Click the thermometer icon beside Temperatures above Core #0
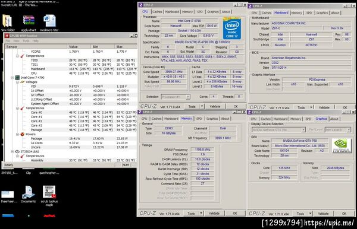Viewport: 357px width, 229px height. [23, 108]
